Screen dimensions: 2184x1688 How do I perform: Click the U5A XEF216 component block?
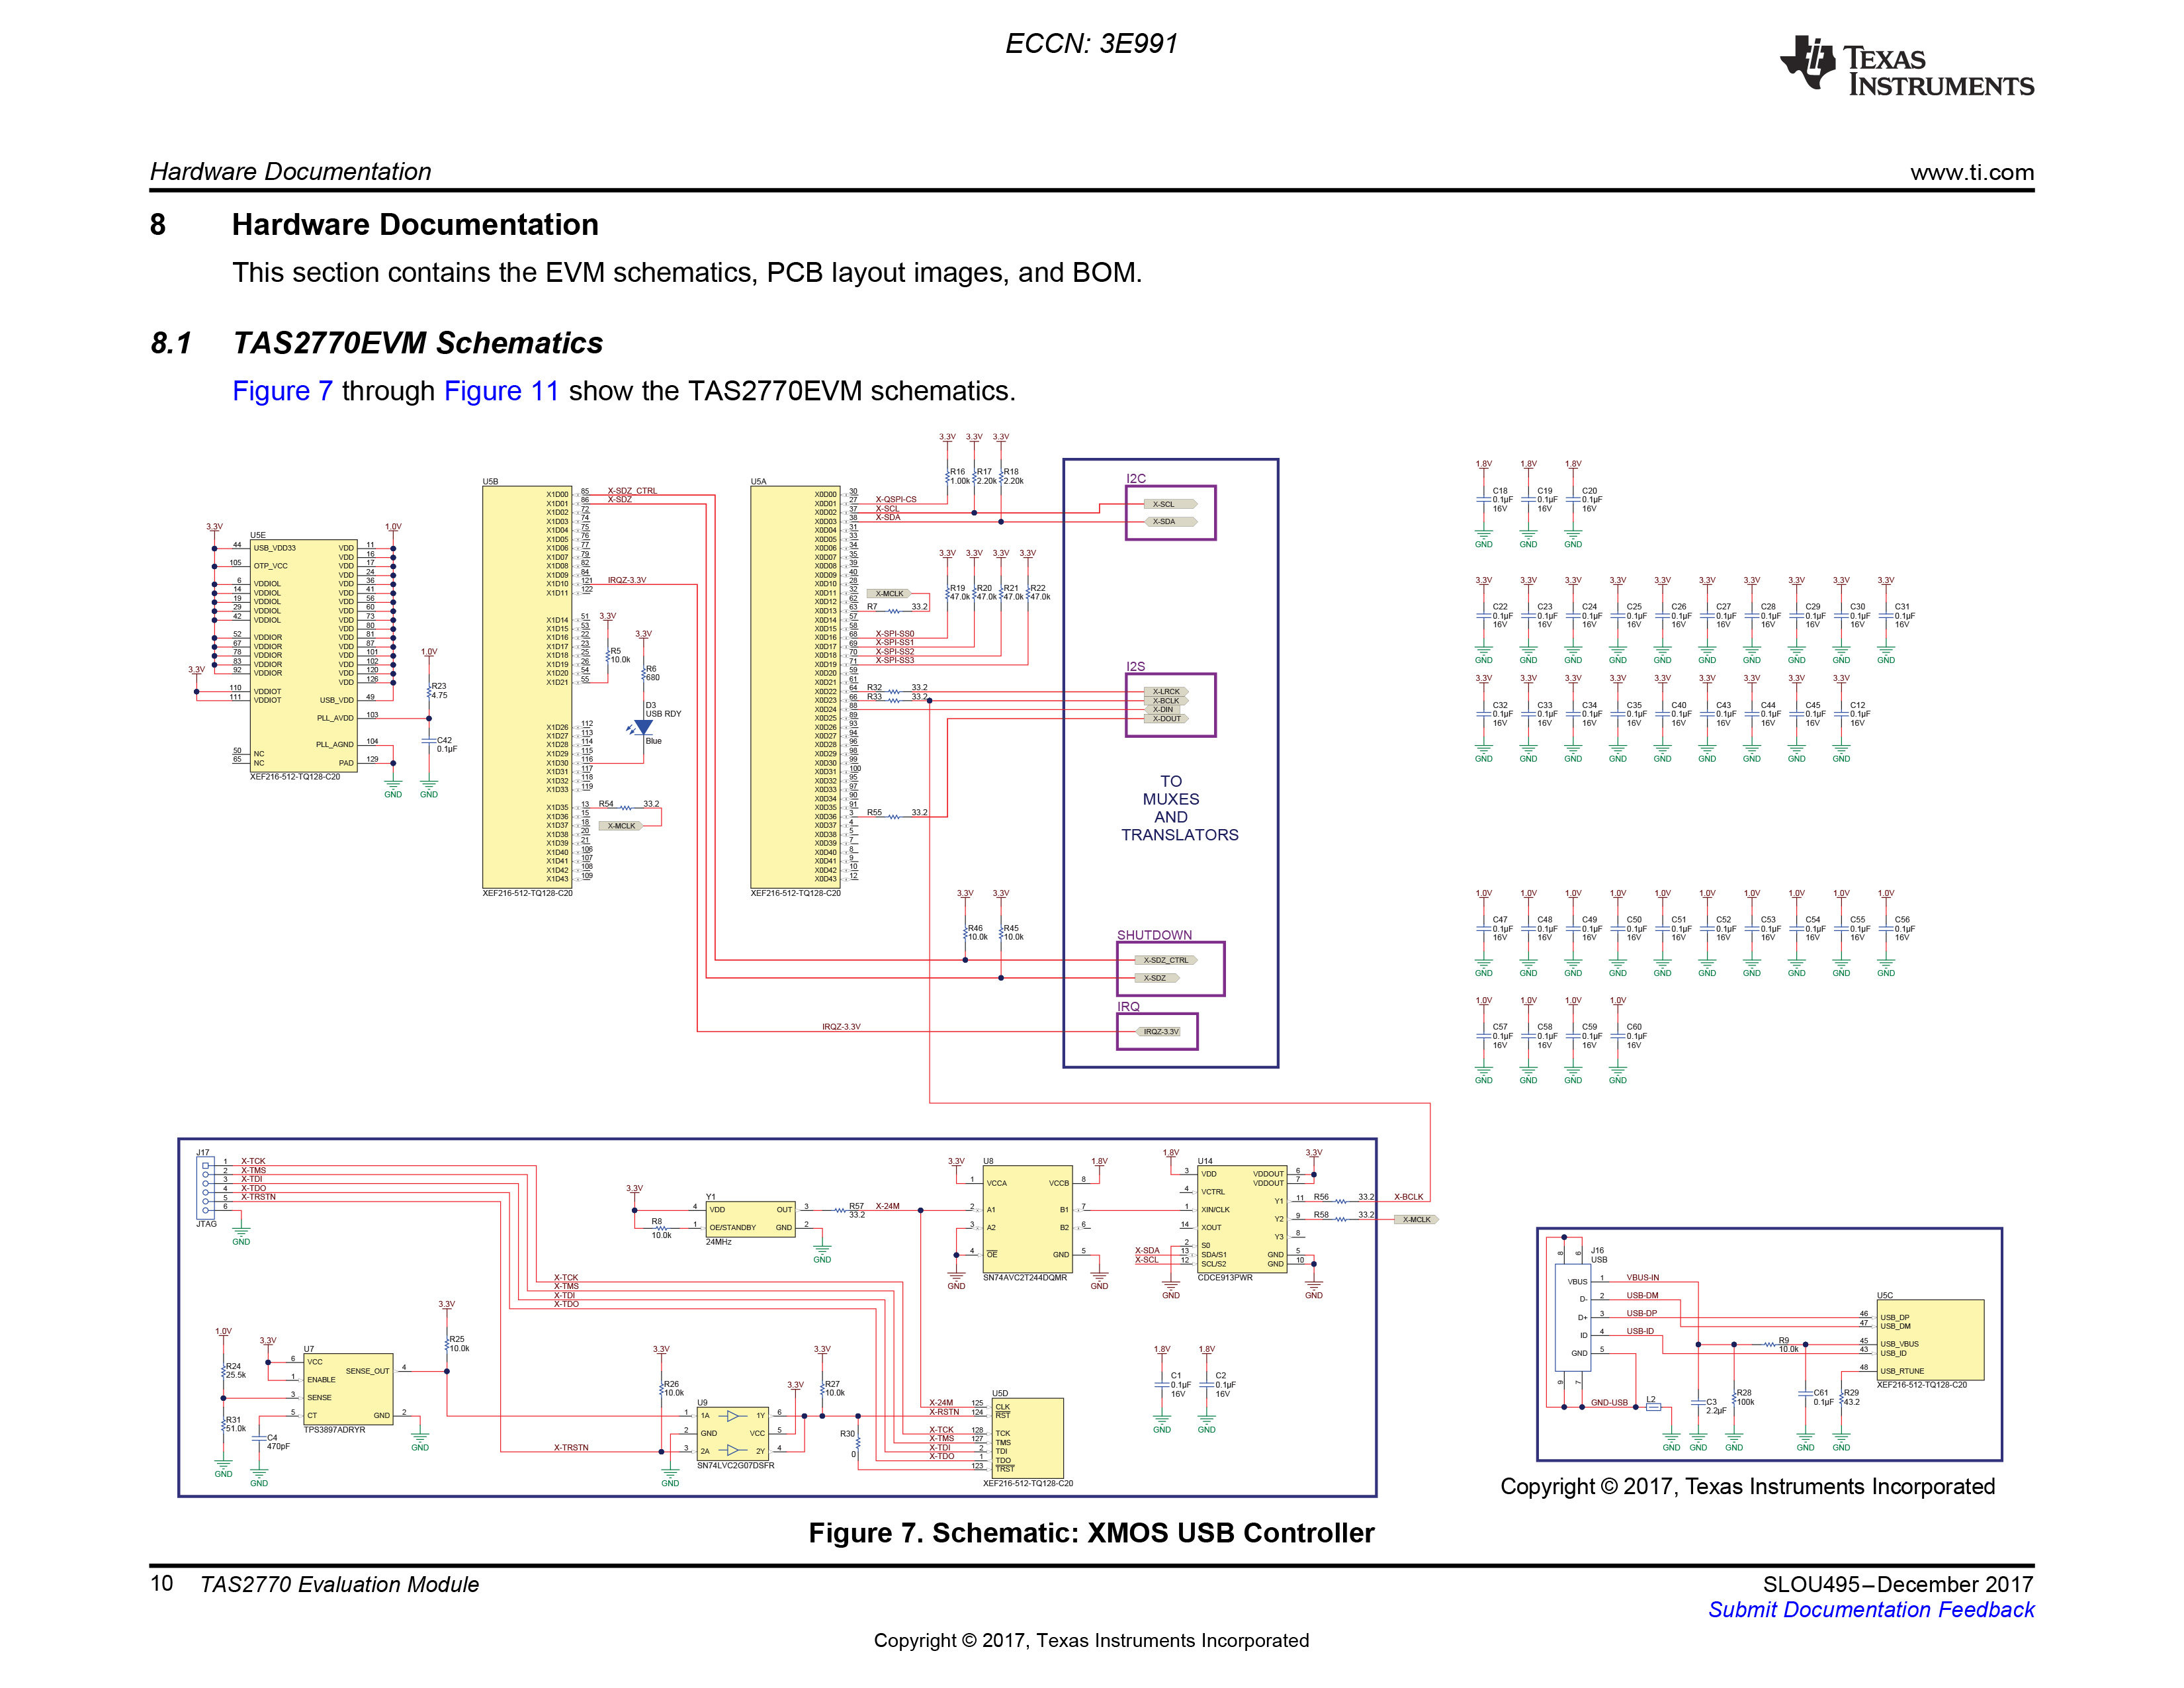point(795,686)
